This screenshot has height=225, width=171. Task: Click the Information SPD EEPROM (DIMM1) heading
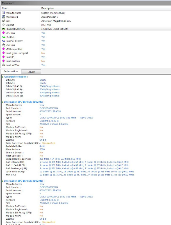pos(24,181)
